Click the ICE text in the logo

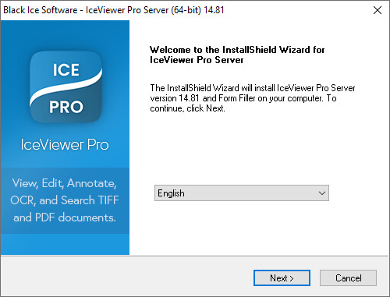[66, 70]
